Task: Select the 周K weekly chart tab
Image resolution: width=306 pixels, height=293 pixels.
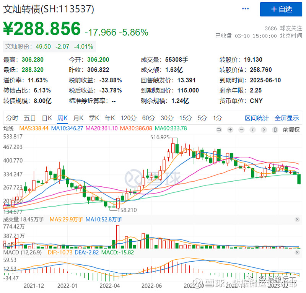Action: point(62,118)
